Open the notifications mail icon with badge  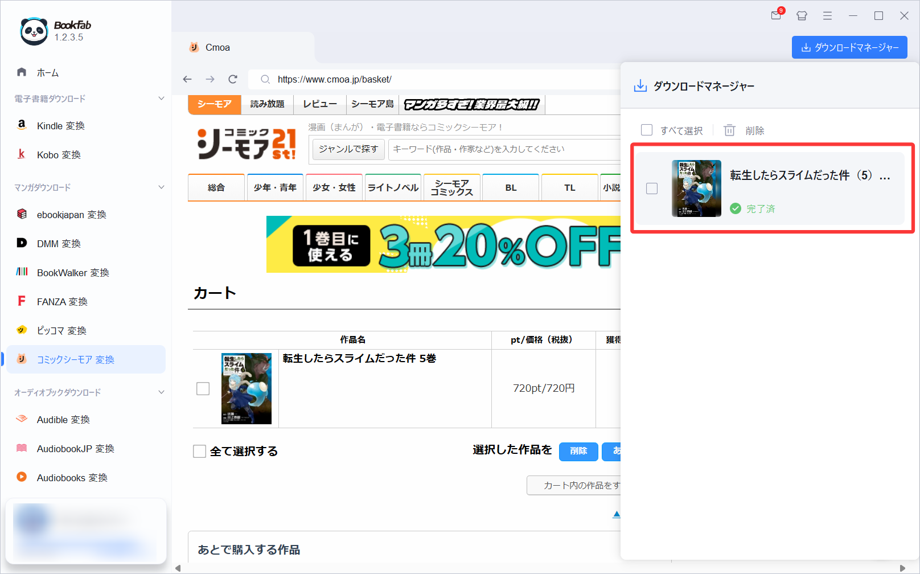(x=777, y=14)
